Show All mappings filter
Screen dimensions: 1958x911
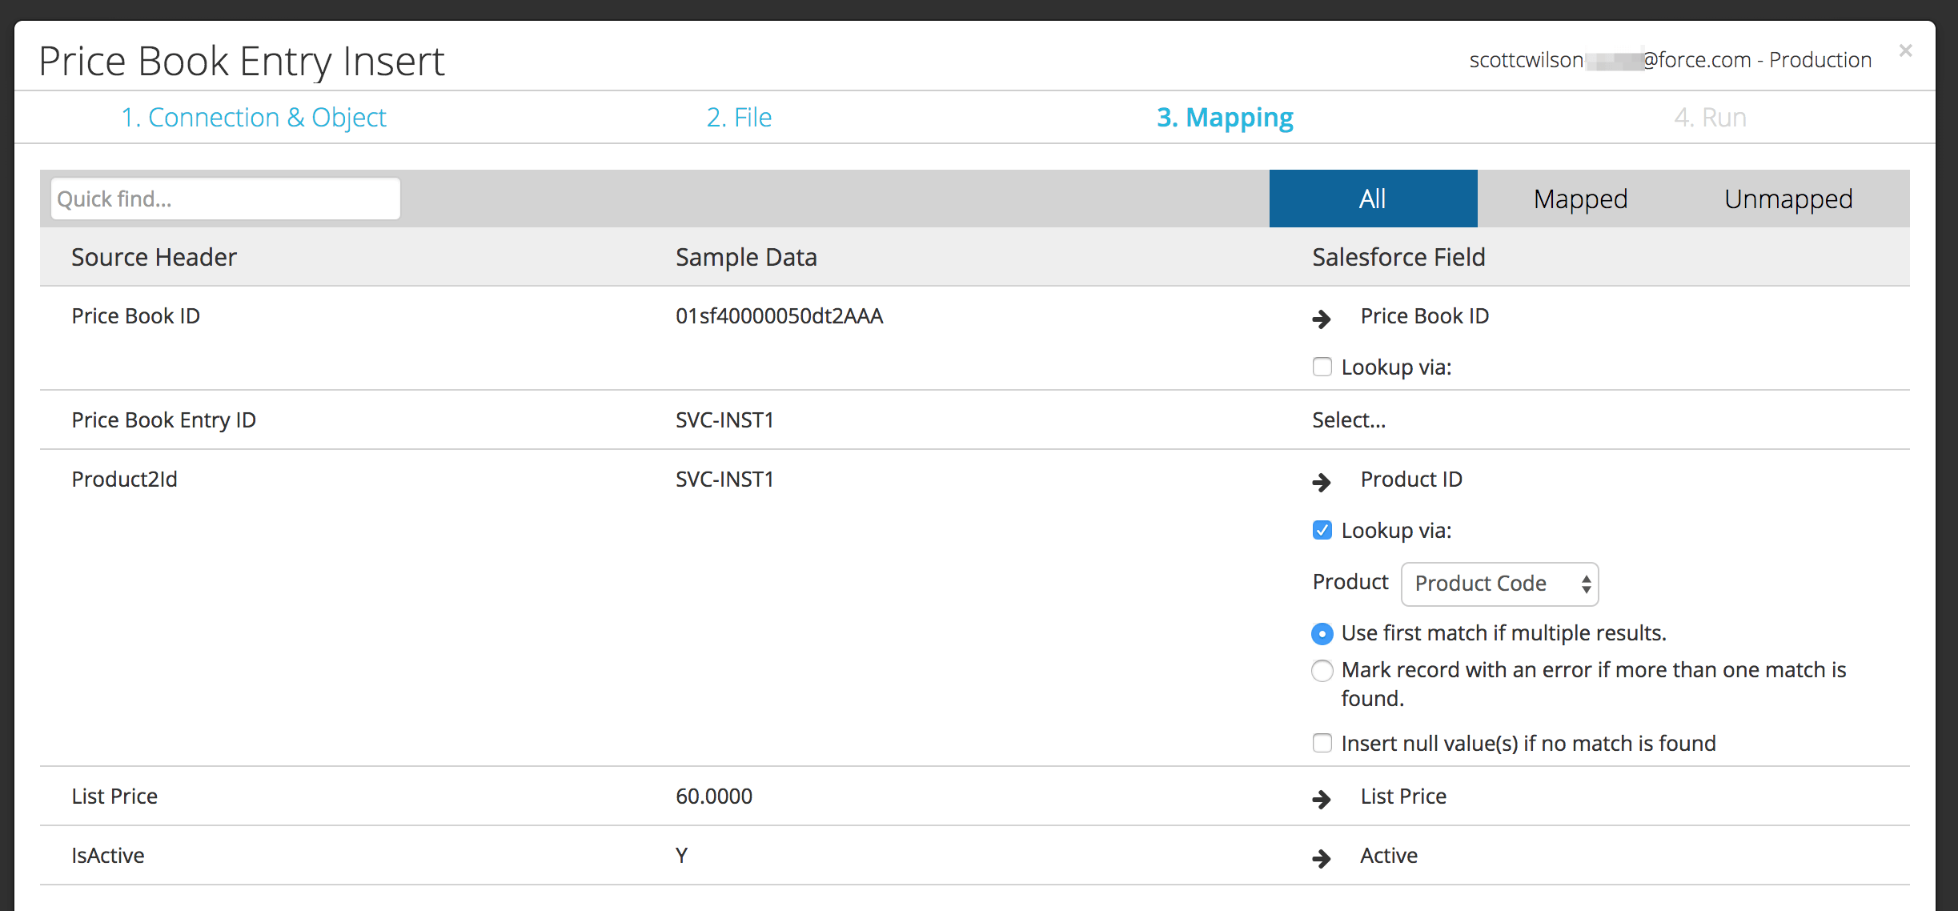1373,199
